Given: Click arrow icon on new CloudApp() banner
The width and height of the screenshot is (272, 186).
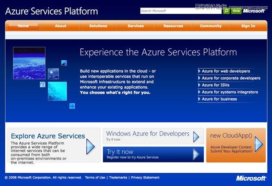Looking at the screenshot, I should pos(259,144).
